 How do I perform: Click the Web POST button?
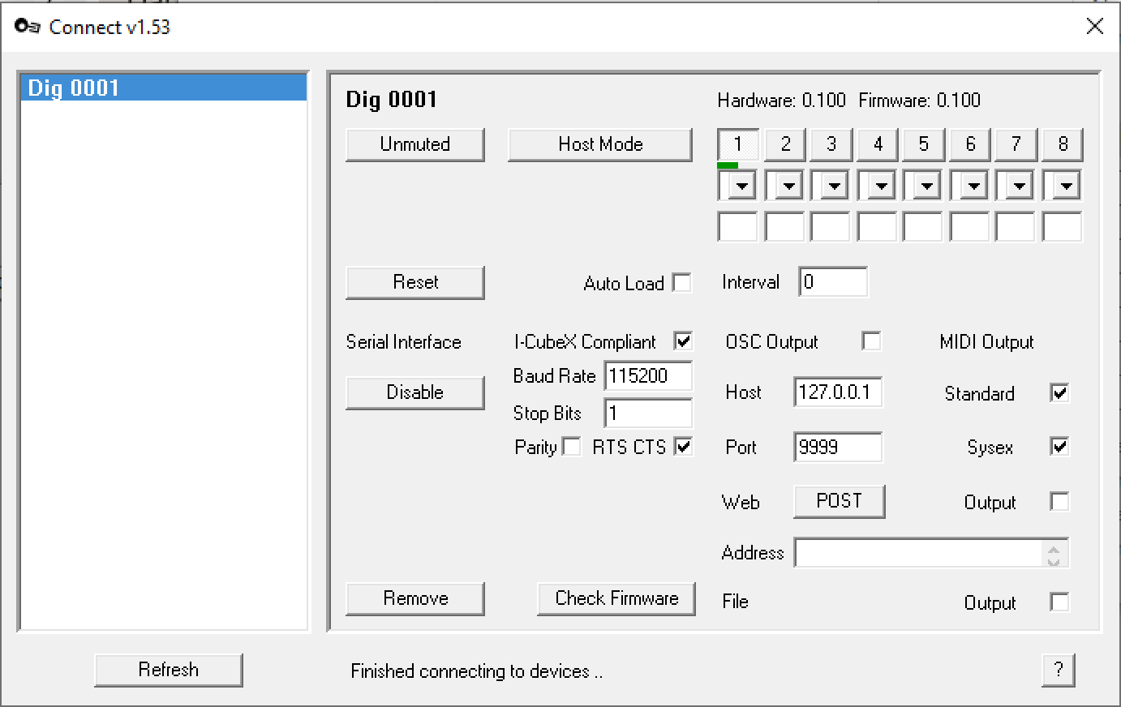[x=839, y=501]
